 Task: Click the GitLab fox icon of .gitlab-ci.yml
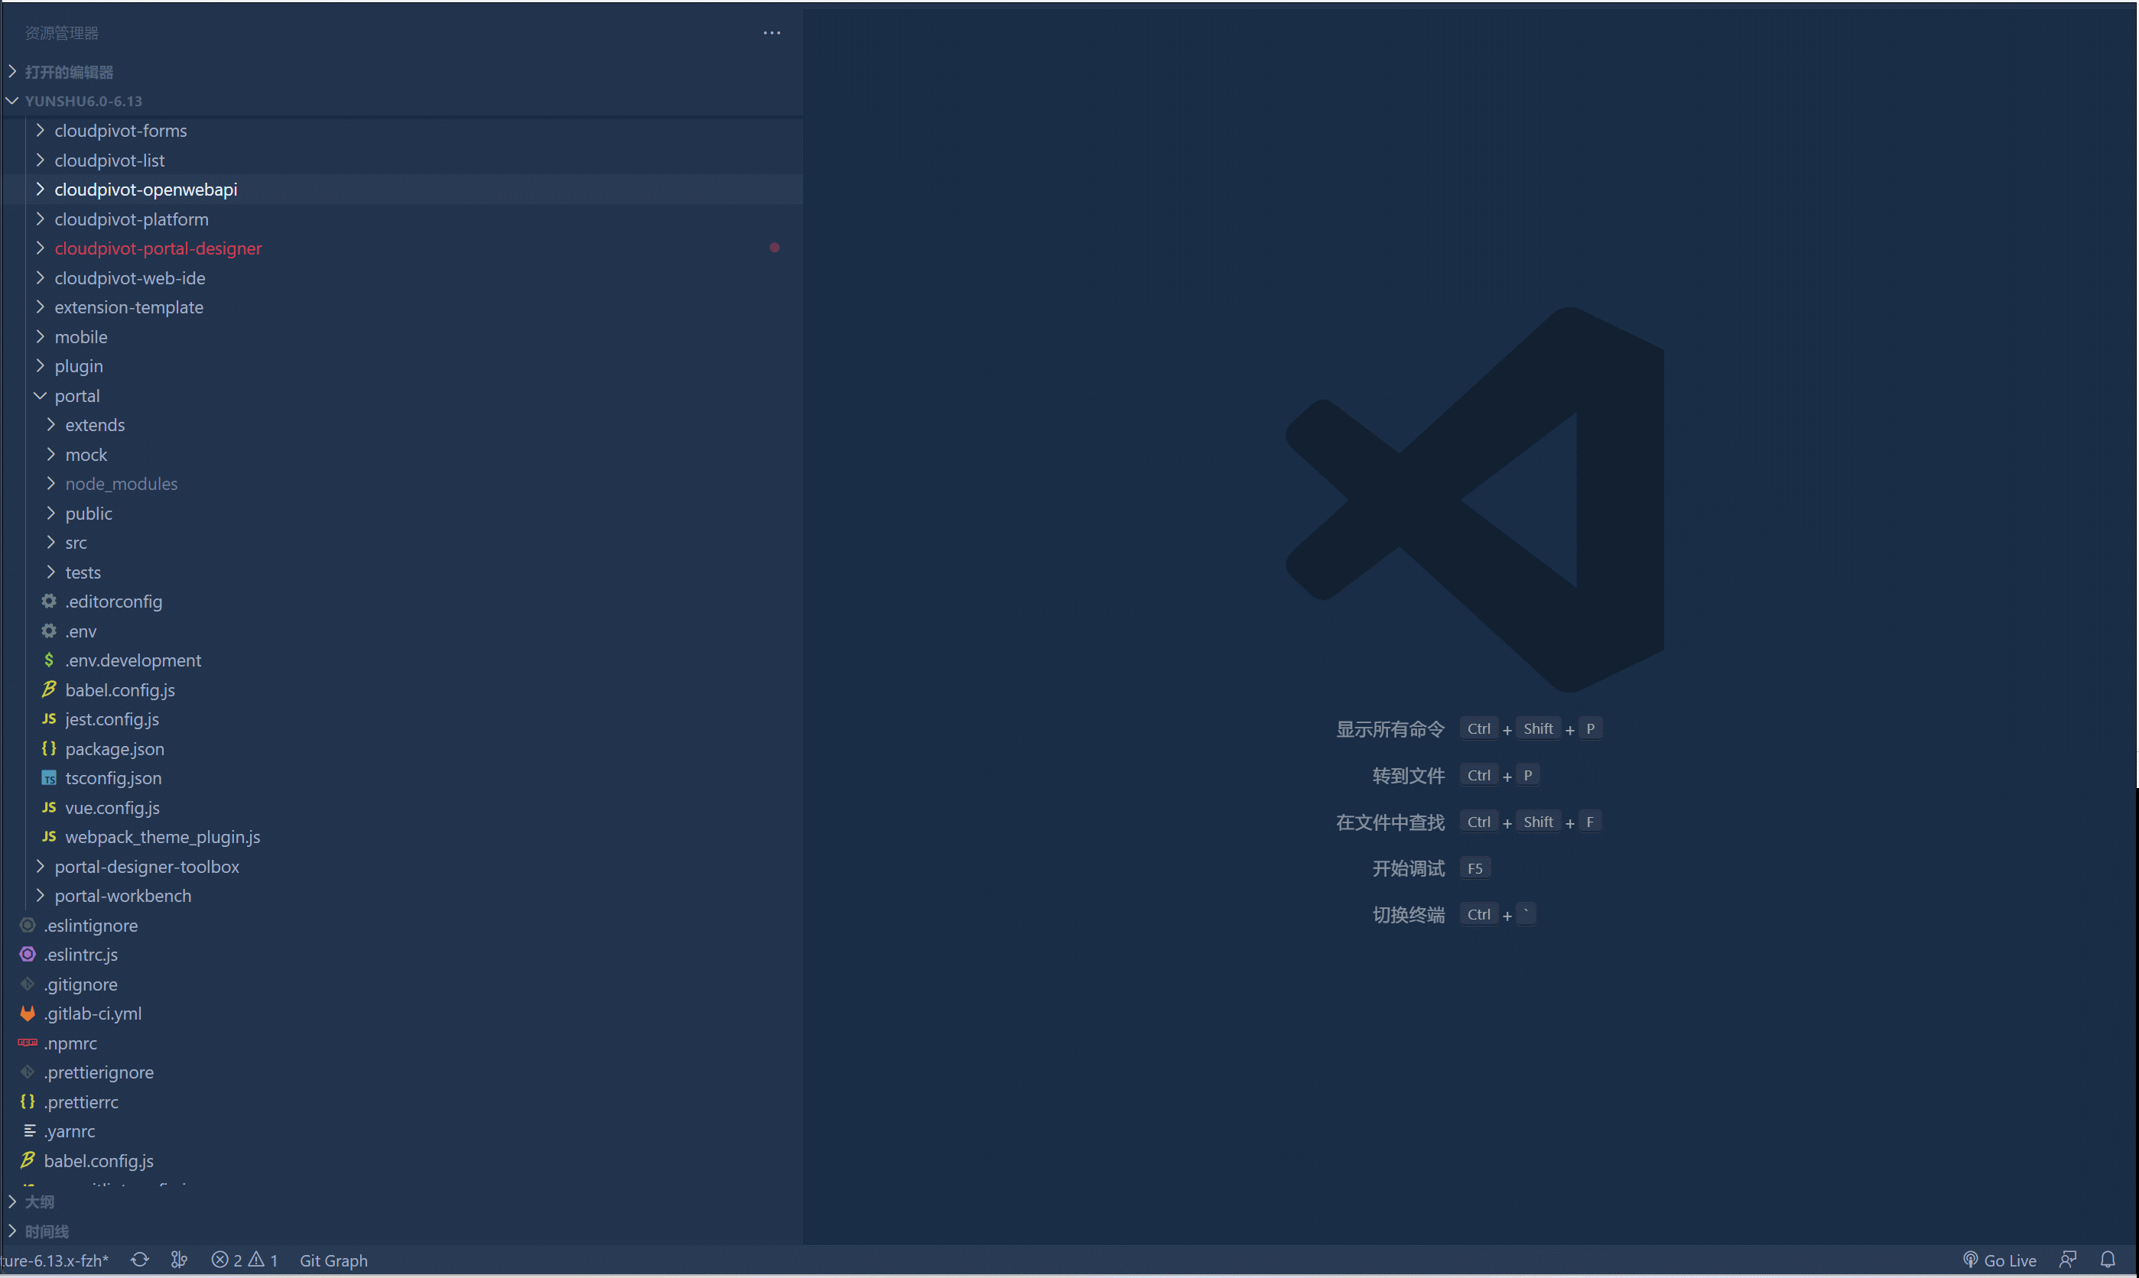28,1013
